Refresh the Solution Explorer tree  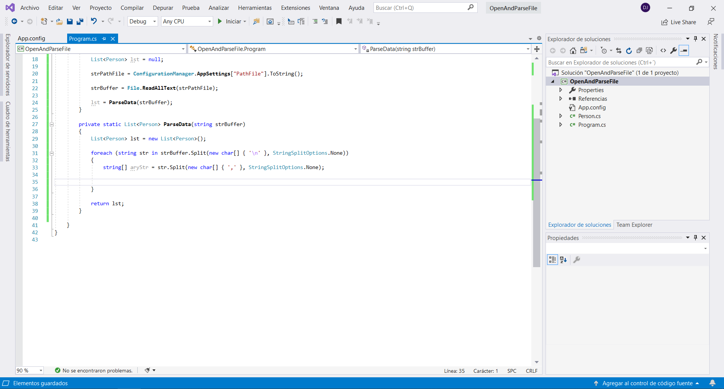[x=629, y=51]
